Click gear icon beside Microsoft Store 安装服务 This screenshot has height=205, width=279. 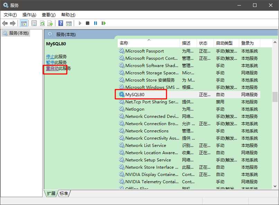(122, 80)
